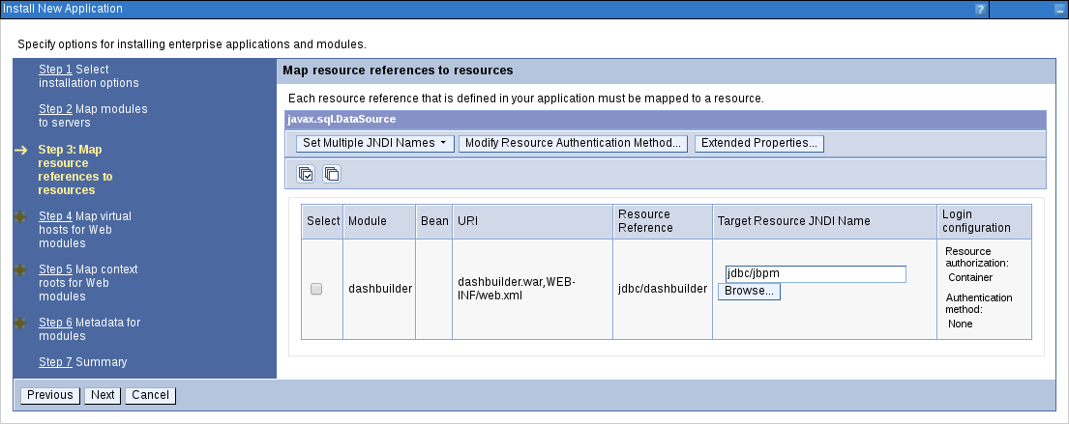Click the Previous button
The height and width of the screenshot is (424, 1069).
50,395
